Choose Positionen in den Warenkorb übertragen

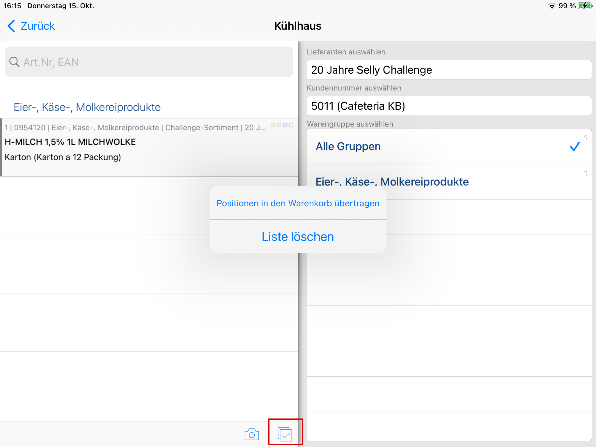(x=298, y=203)
